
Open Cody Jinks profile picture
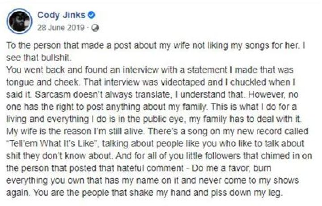[20, 21]
